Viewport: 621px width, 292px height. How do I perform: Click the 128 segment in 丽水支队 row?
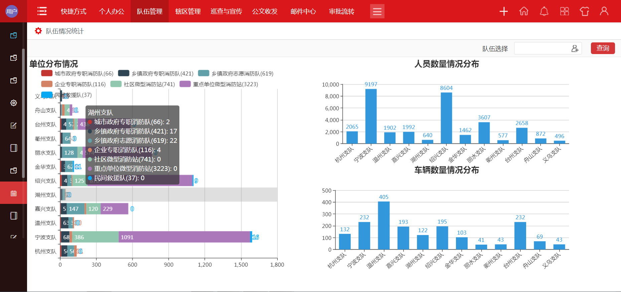(x=69, y=153)
